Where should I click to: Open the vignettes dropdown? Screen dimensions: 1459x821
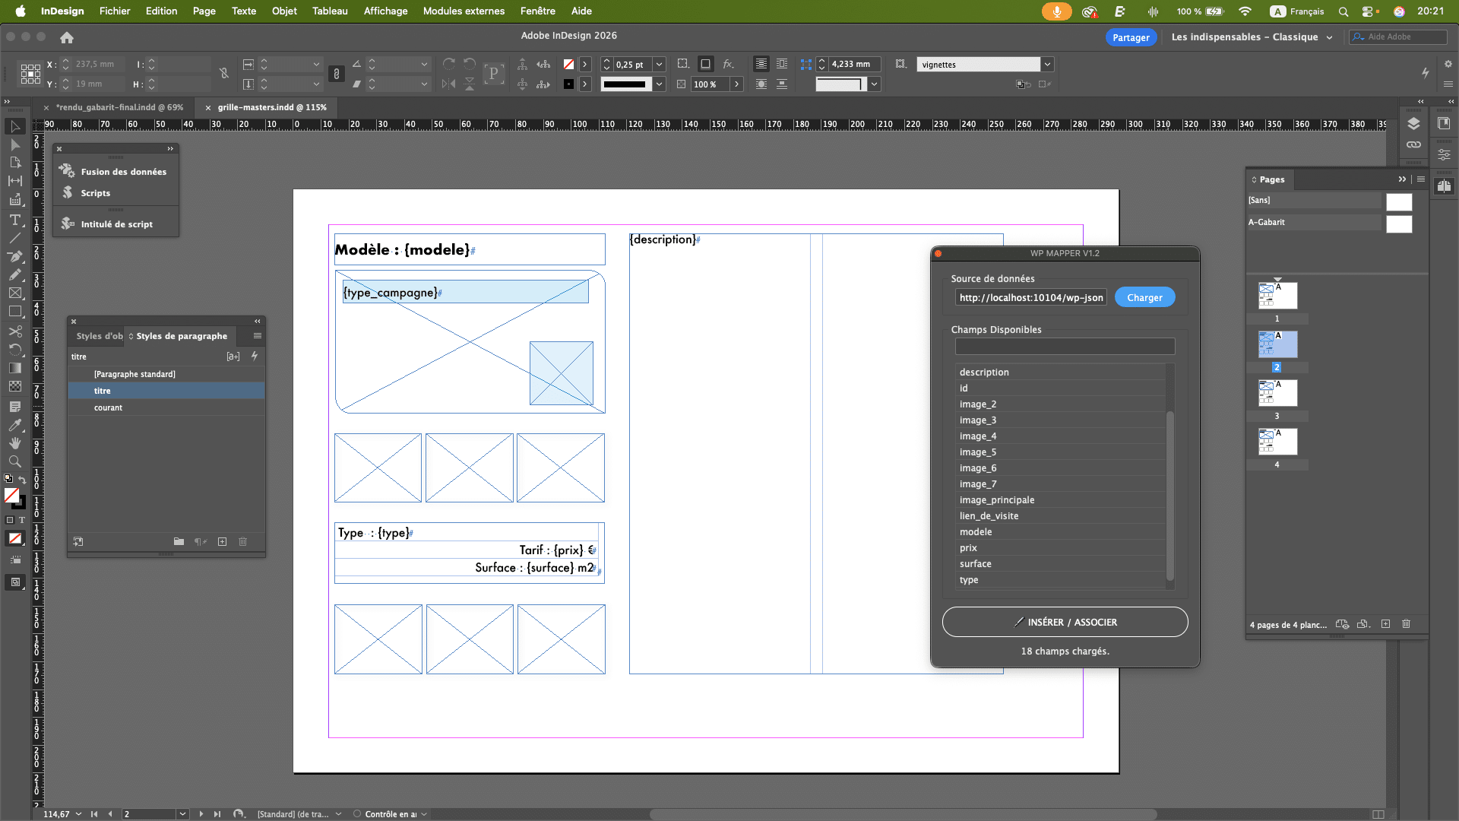[1047, 65]
